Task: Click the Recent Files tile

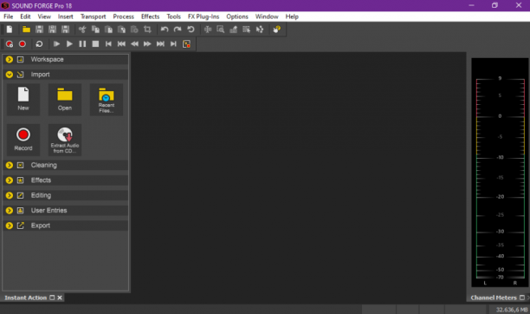Action: tap(107, 100)
